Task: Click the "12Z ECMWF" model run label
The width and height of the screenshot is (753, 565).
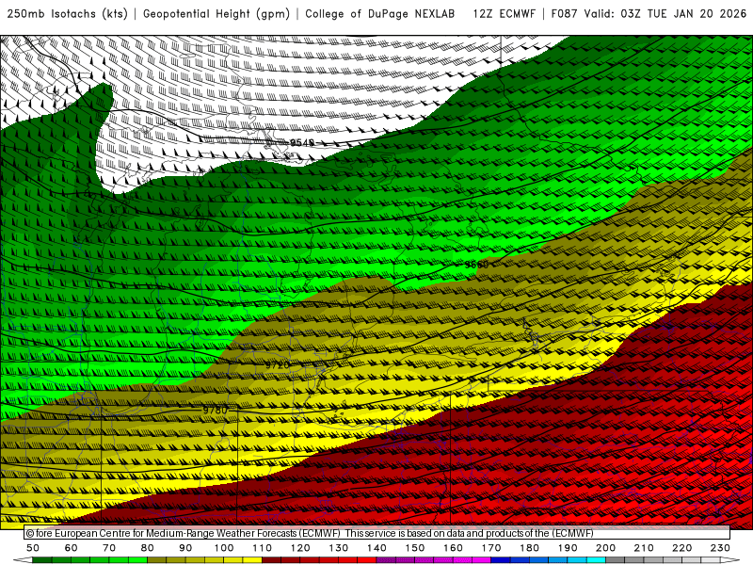Action: tap(504, 14)
